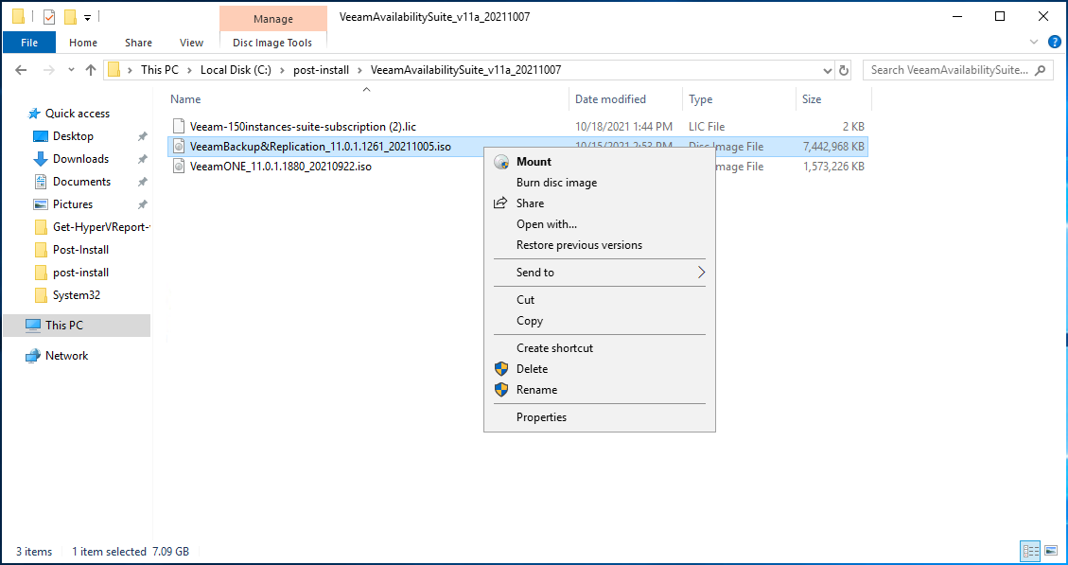Click the System32 folder icon

[41, 295]
